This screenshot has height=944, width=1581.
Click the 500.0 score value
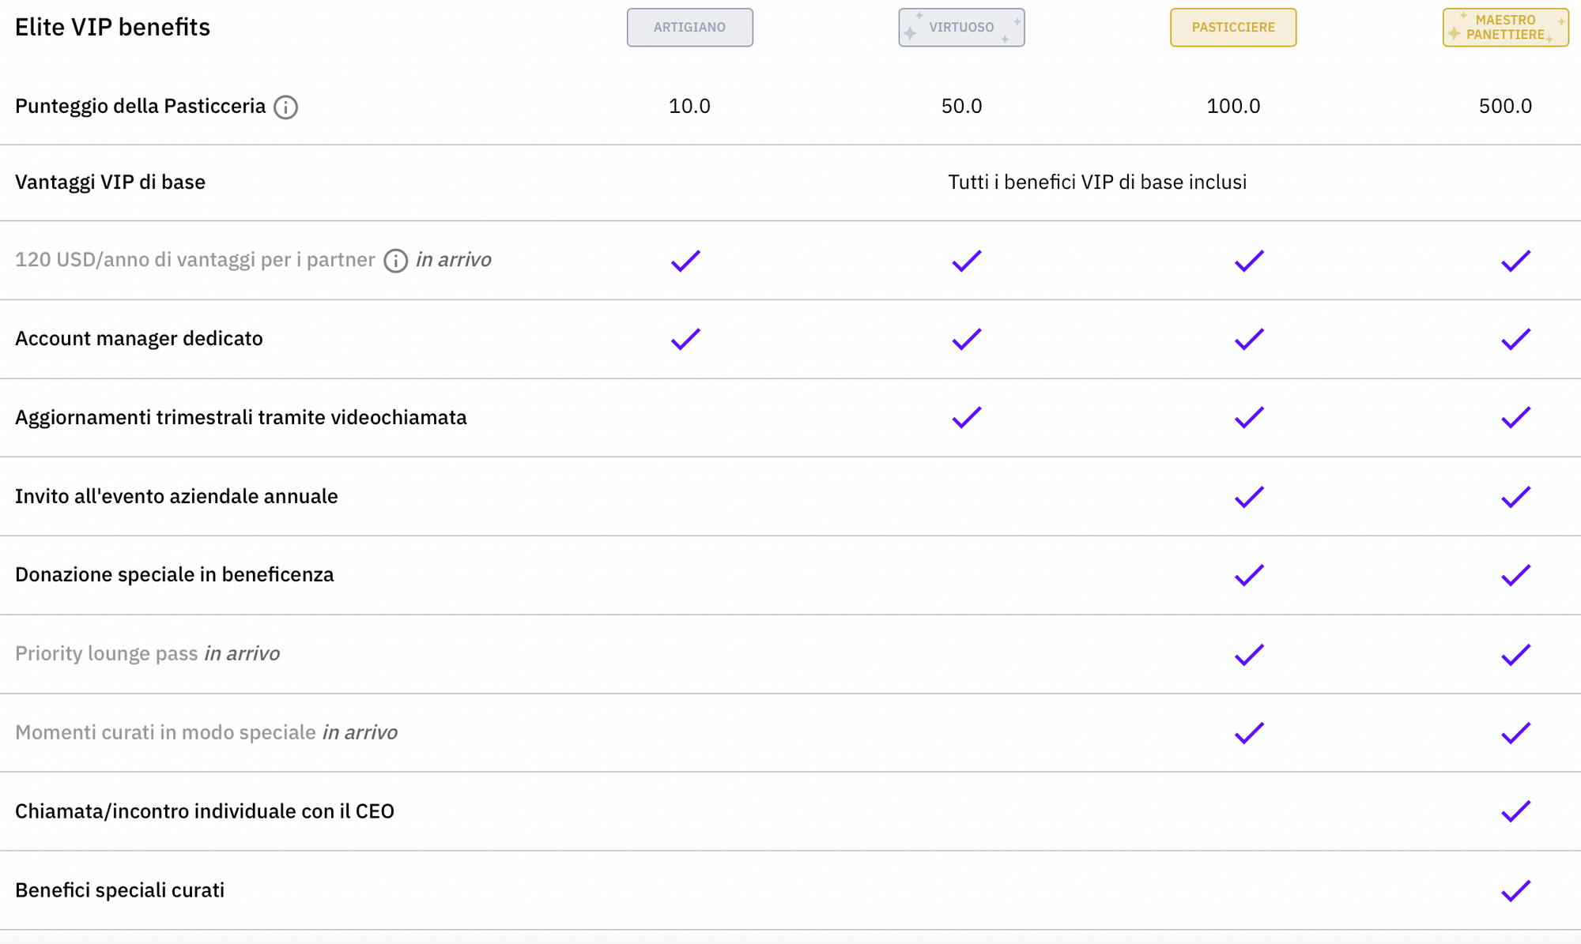1505,107
